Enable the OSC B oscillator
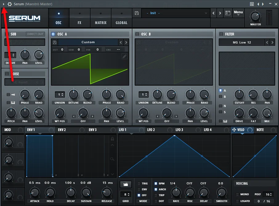 [137, 34]
